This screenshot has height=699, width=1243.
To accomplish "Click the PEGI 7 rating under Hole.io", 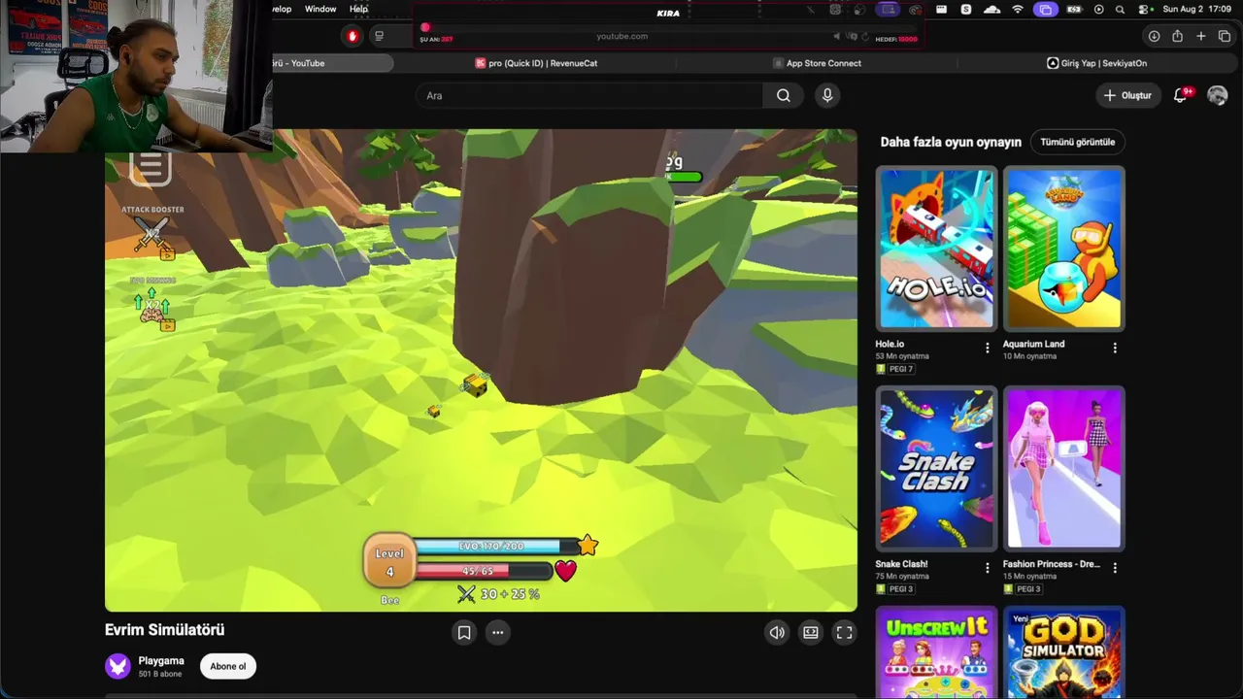I will pyautogui.click(x=894, y=369).
